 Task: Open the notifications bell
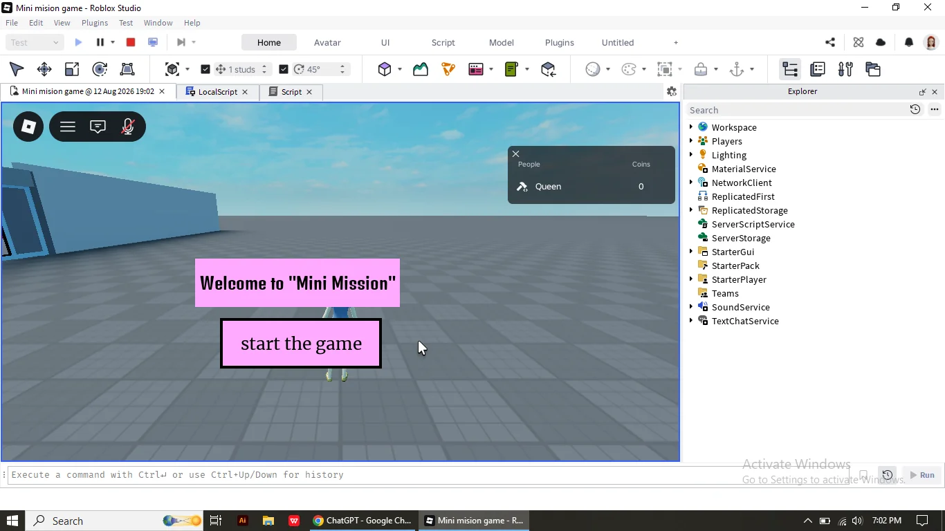pyautogui.click(x=909, y=42)
